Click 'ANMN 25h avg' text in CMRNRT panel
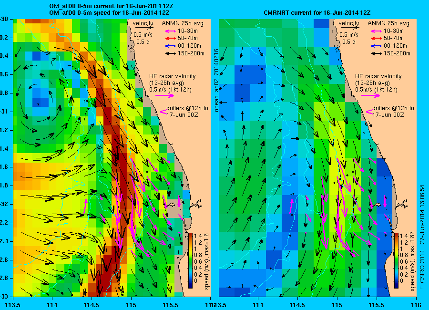This screenshot has width=429, height=310. (388, 23)
